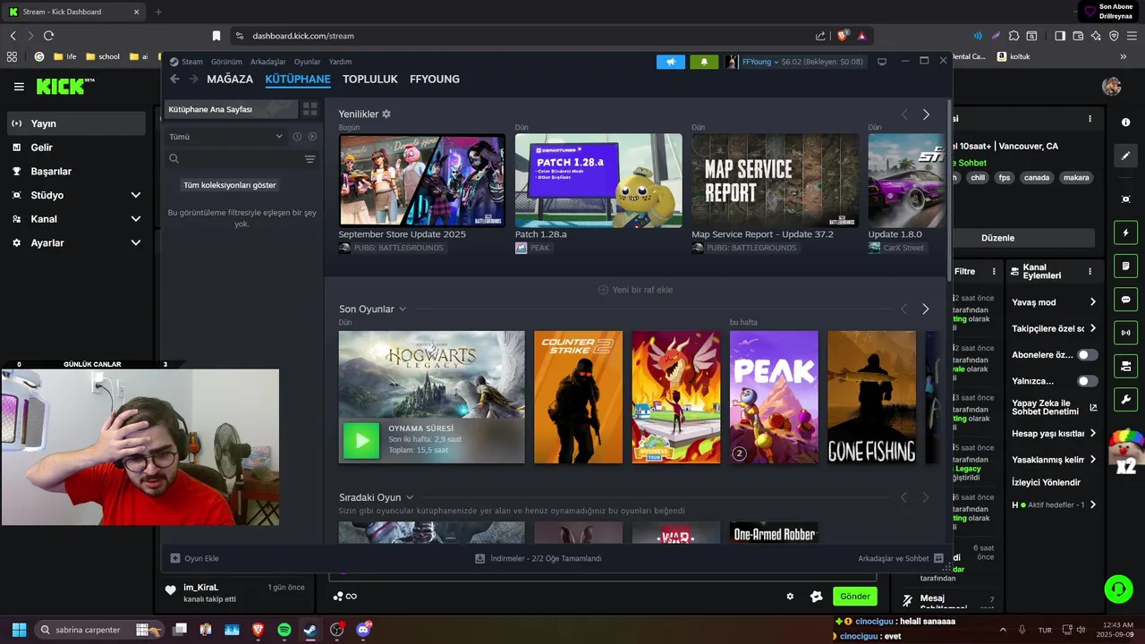Open Steam announcements megaphone button
Screen dimensions: 1145x644
pyautogui.click(x=670, y=62)
